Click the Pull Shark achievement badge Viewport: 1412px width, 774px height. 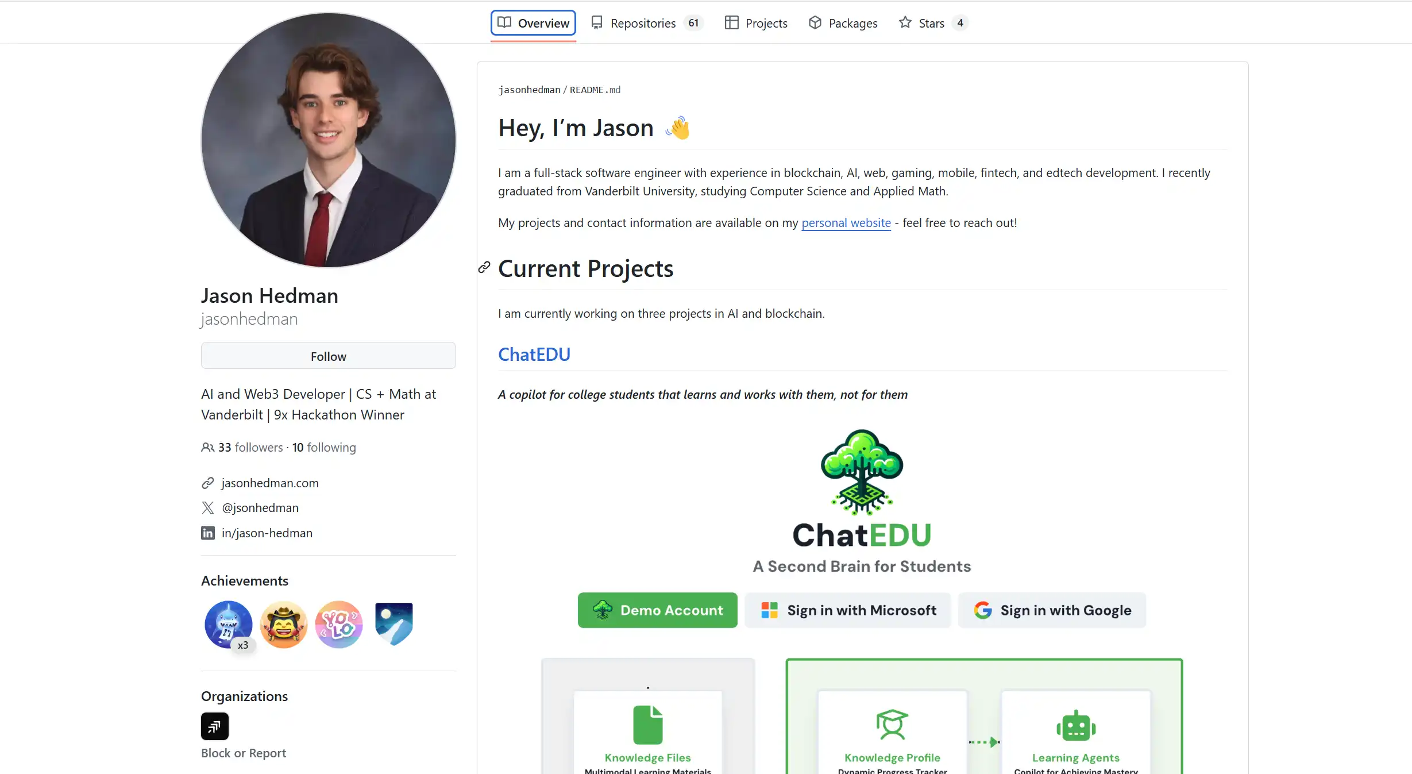coord(228,625)
